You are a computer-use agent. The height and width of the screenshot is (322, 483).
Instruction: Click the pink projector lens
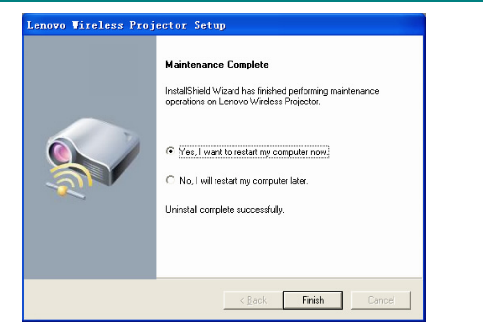[x=59, y=152]
